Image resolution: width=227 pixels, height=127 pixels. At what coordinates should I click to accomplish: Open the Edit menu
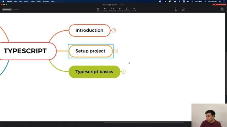tap(21, 1)
